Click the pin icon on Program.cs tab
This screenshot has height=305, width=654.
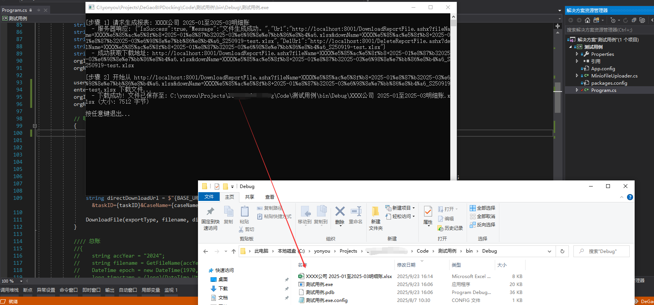pos(38,10)
